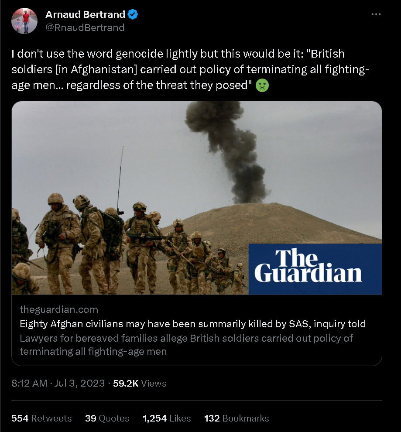The width and height of the screenshot is (401, 432).
Task: View the 59.2K Views analytics
Action: click(x=140, y=383)
